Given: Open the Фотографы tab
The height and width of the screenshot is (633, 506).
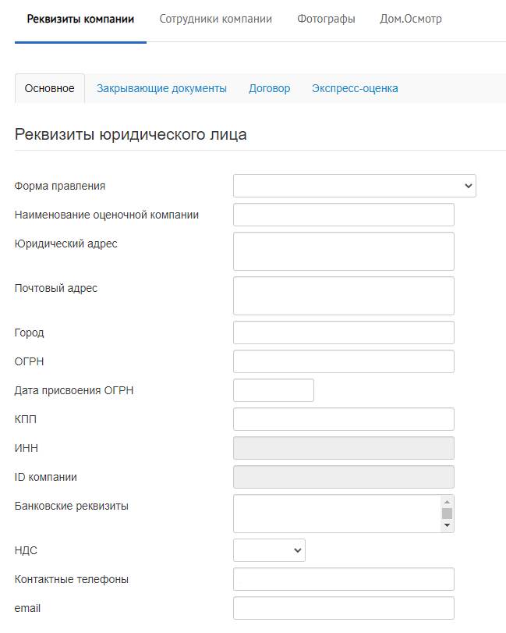Looking at the screenshot, I should click(x=326, y=19).
